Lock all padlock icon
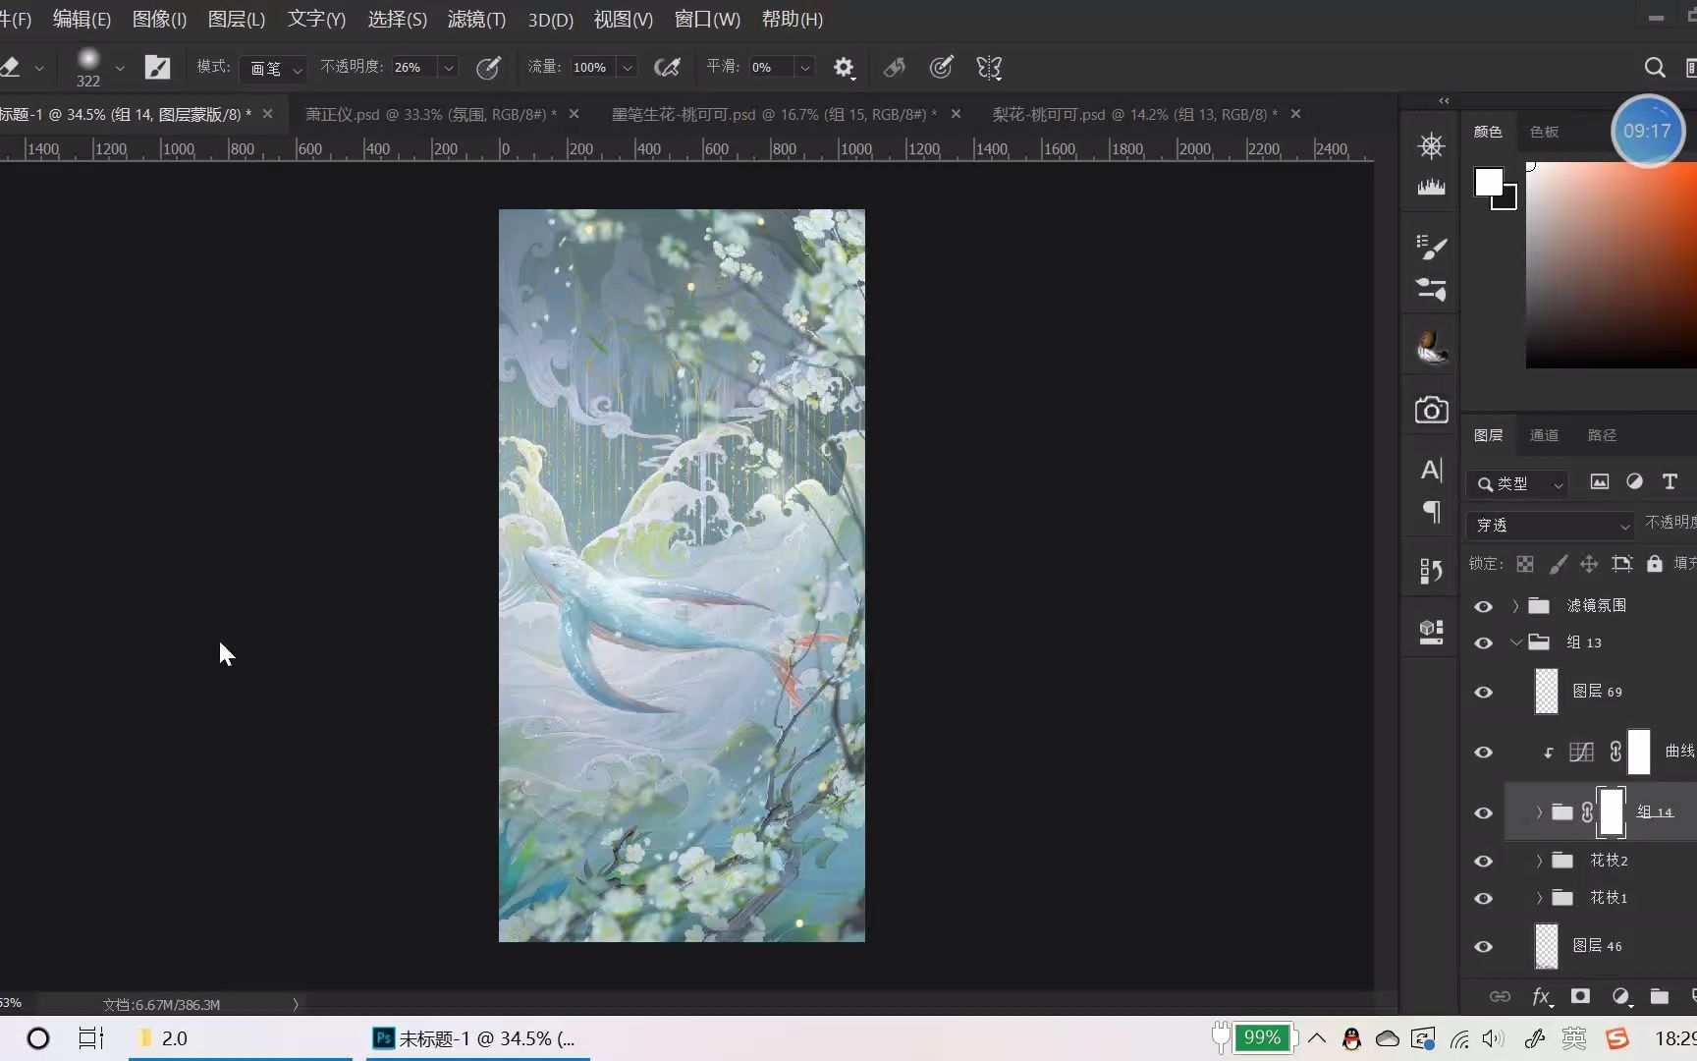Screen dimensions: 1697x1061 pos(1655,563)
